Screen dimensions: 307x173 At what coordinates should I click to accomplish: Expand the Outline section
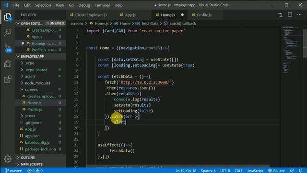pos(40,158)
